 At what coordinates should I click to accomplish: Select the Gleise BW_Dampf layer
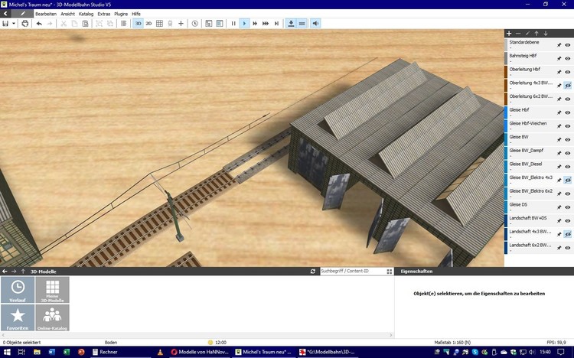click(x=528, y=152)
